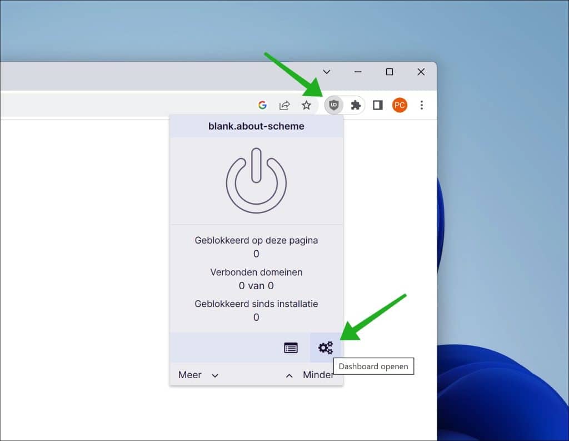569x441 pixels.
Task: Click the share page icon
Action: coord(284,105)
